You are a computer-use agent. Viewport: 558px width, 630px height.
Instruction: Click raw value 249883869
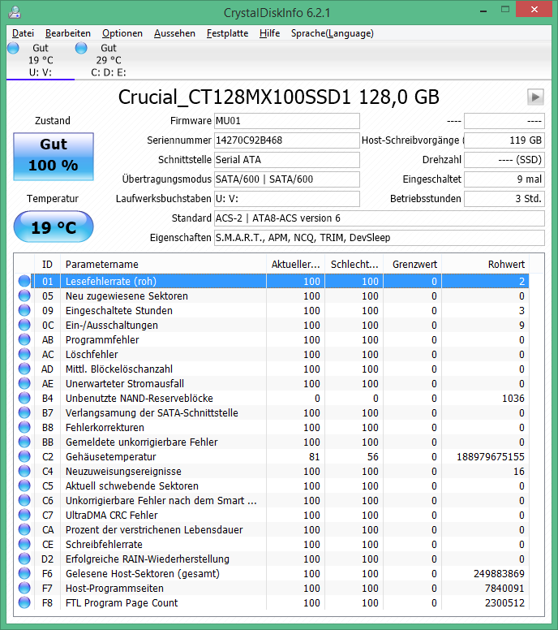pos(499,574)
